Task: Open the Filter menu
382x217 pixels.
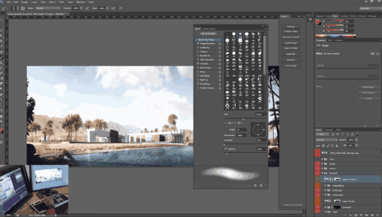Action: [x=61, y=2]
